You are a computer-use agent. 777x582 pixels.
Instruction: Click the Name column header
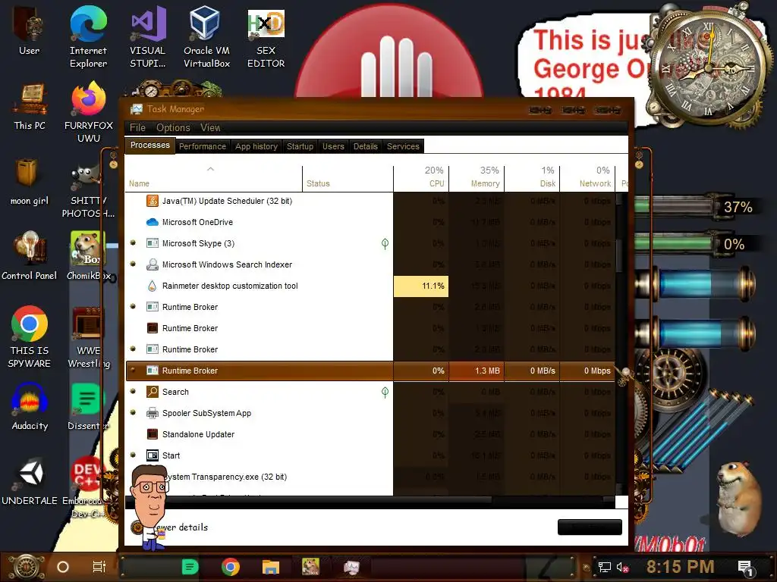tap(213, 177)
